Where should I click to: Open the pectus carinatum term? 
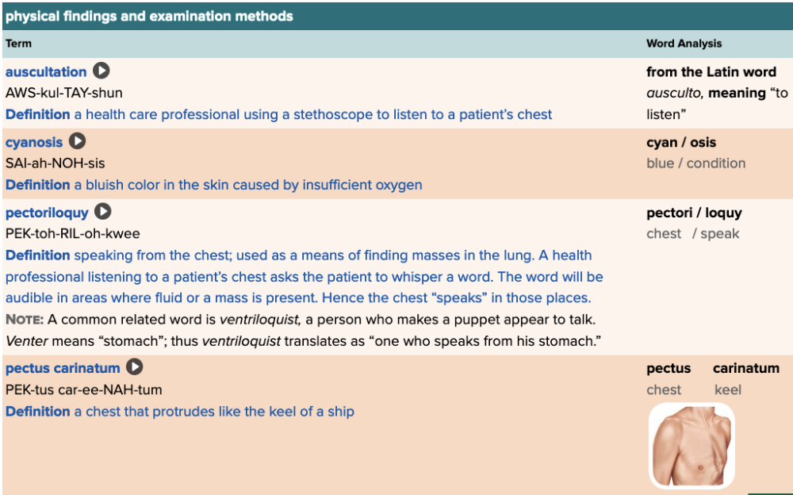pos(63,368)
